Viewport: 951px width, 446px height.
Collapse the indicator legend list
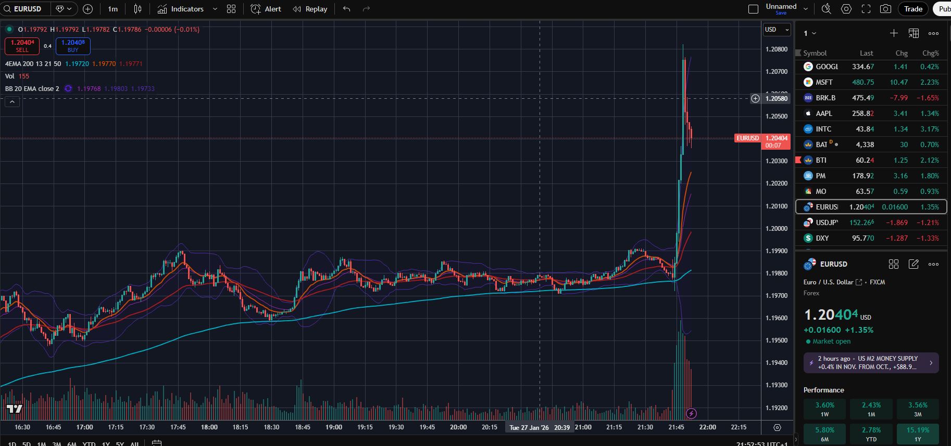click(12, 101)
